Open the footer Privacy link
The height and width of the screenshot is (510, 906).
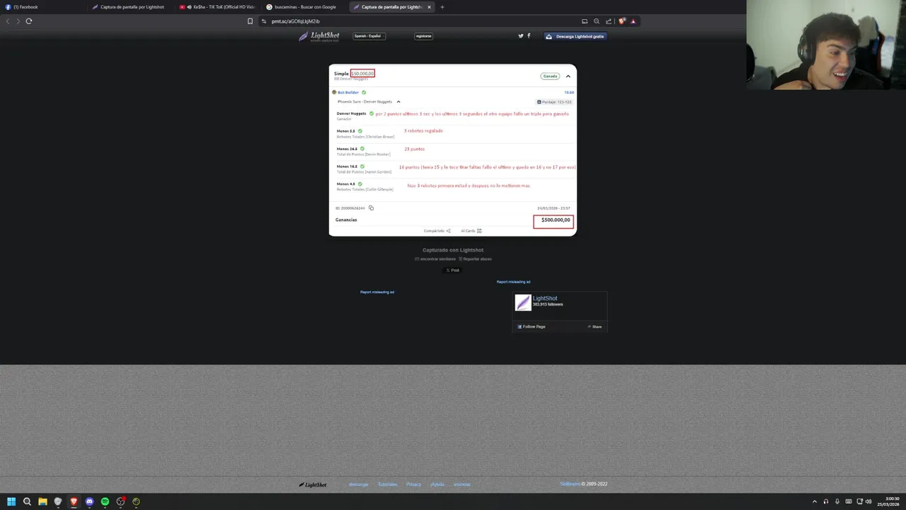(413, 484)
